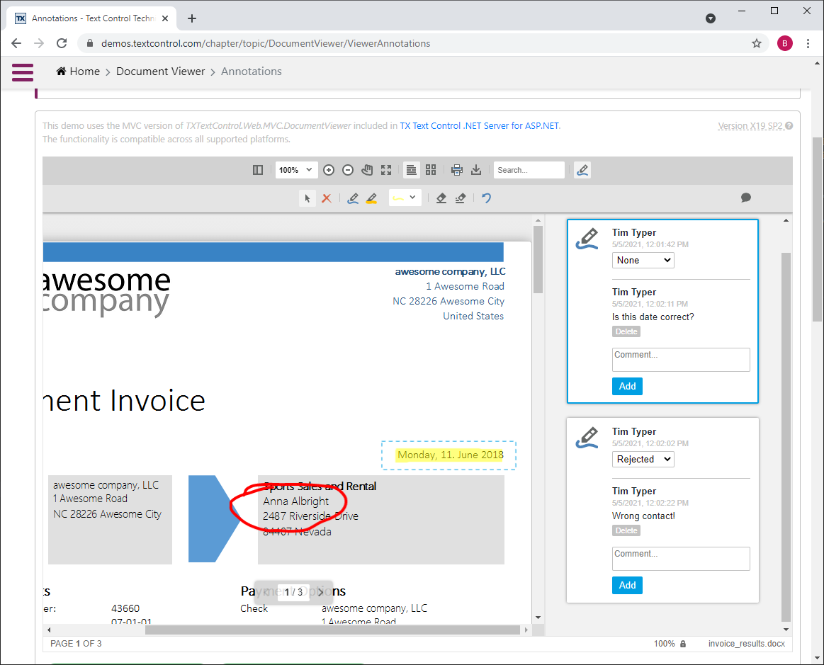Toggle the annotation mode pencil beside search
Image resolution: width=824 pixels, height=665 pixels.
tap(582, 170)
